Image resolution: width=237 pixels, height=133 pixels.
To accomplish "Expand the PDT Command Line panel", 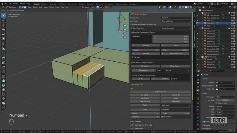I will point(141,125).
